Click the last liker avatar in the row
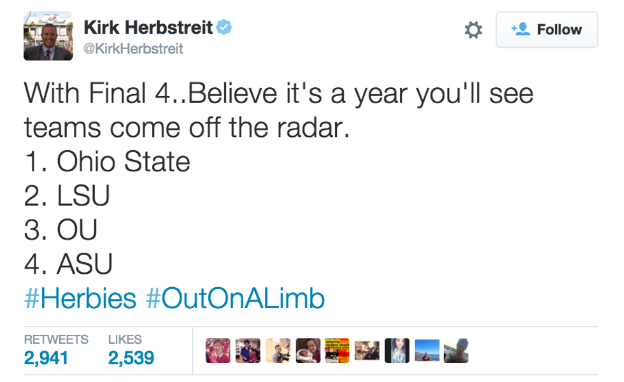The height and width of the screenshot is (382, 624). tap(456, 350)
